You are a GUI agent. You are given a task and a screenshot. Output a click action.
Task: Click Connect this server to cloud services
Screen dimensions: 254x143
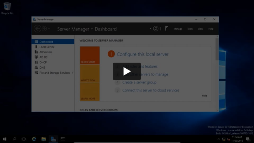pos(150,90)
